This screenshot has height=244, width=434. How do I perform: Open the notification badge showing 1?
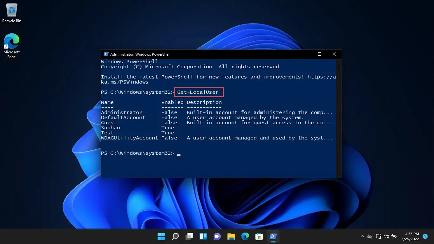425,236
